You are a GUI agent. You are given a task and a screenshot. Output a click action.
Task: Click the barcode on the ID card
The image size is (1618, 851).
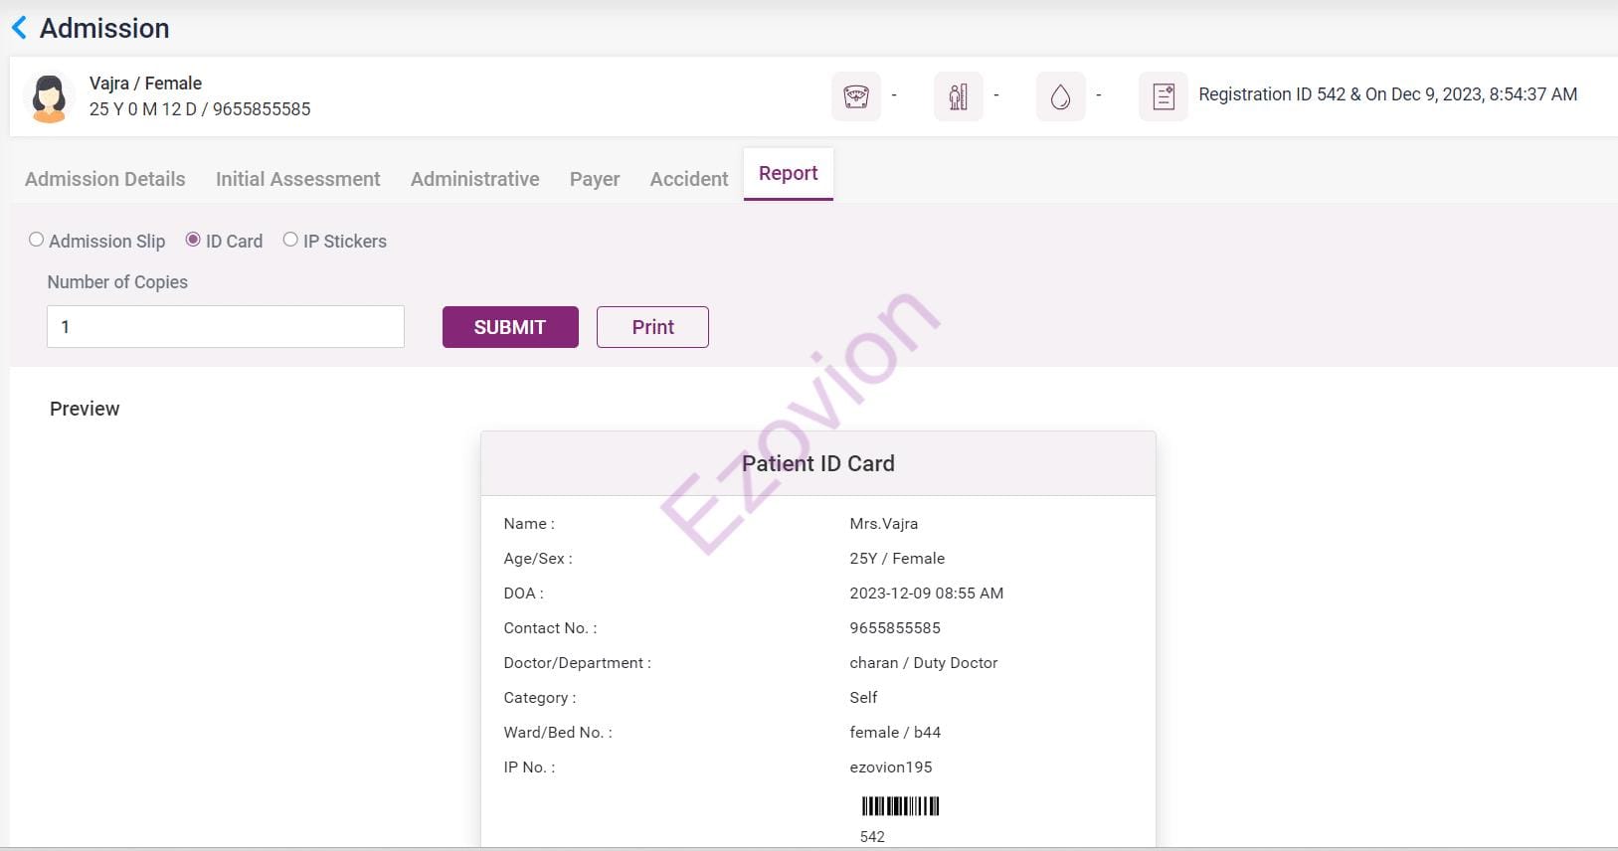[x=900, y=806]
